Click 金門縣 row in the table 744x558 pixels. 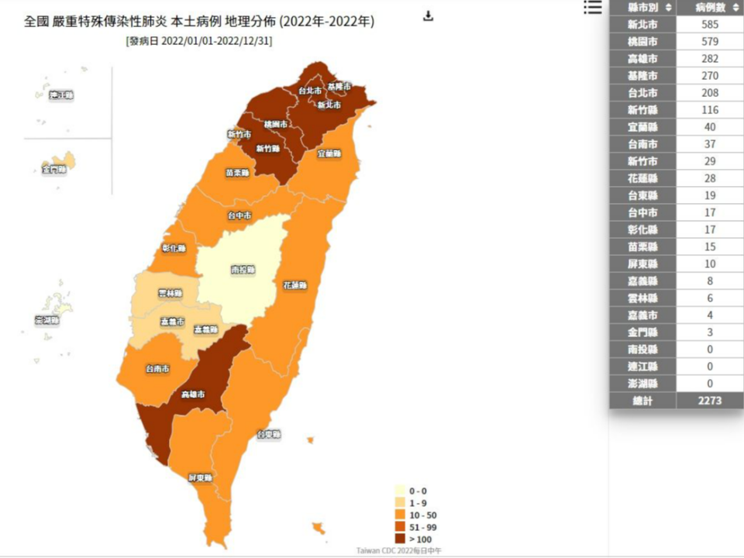(x=676, y=332)
